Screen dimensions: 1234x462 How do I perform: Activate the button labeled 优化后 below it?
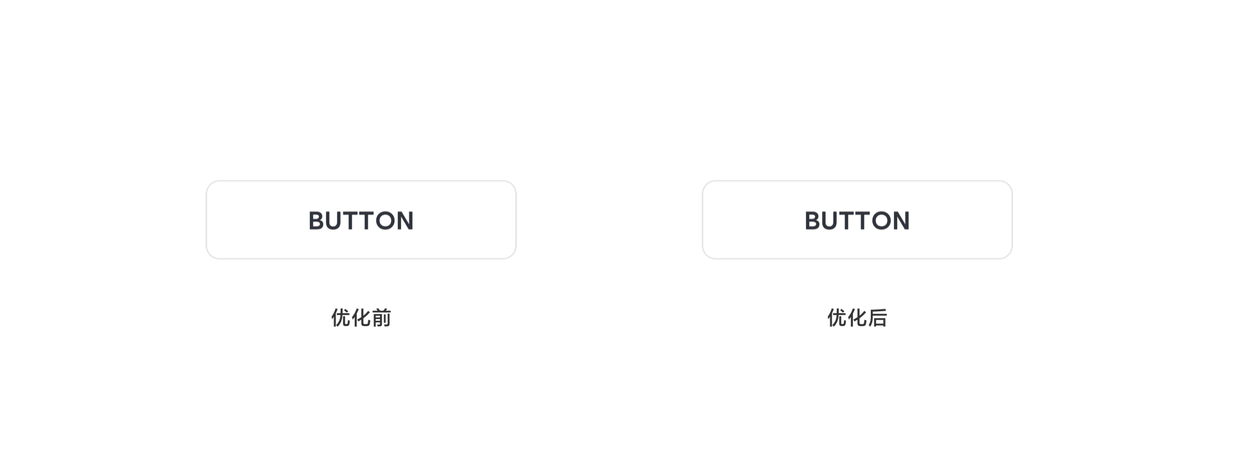point(857,220)
